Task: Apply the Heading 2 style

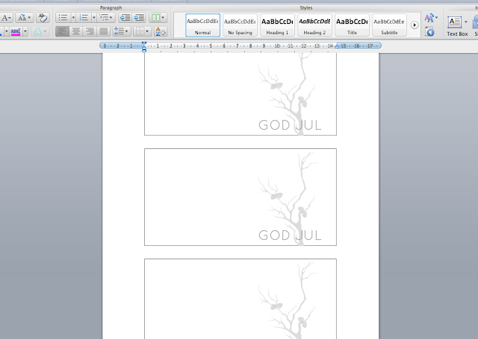Action: click(x=314, y=25)
